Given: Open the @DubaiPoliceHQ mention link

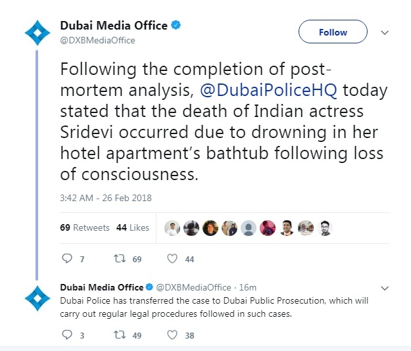Looking at the screenshot, I should (x=268, y=90).
